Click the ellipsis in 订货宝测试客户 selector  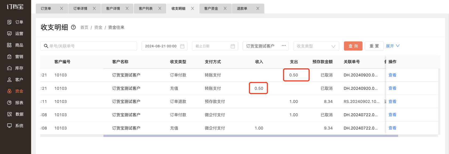(x=284, y=46)
